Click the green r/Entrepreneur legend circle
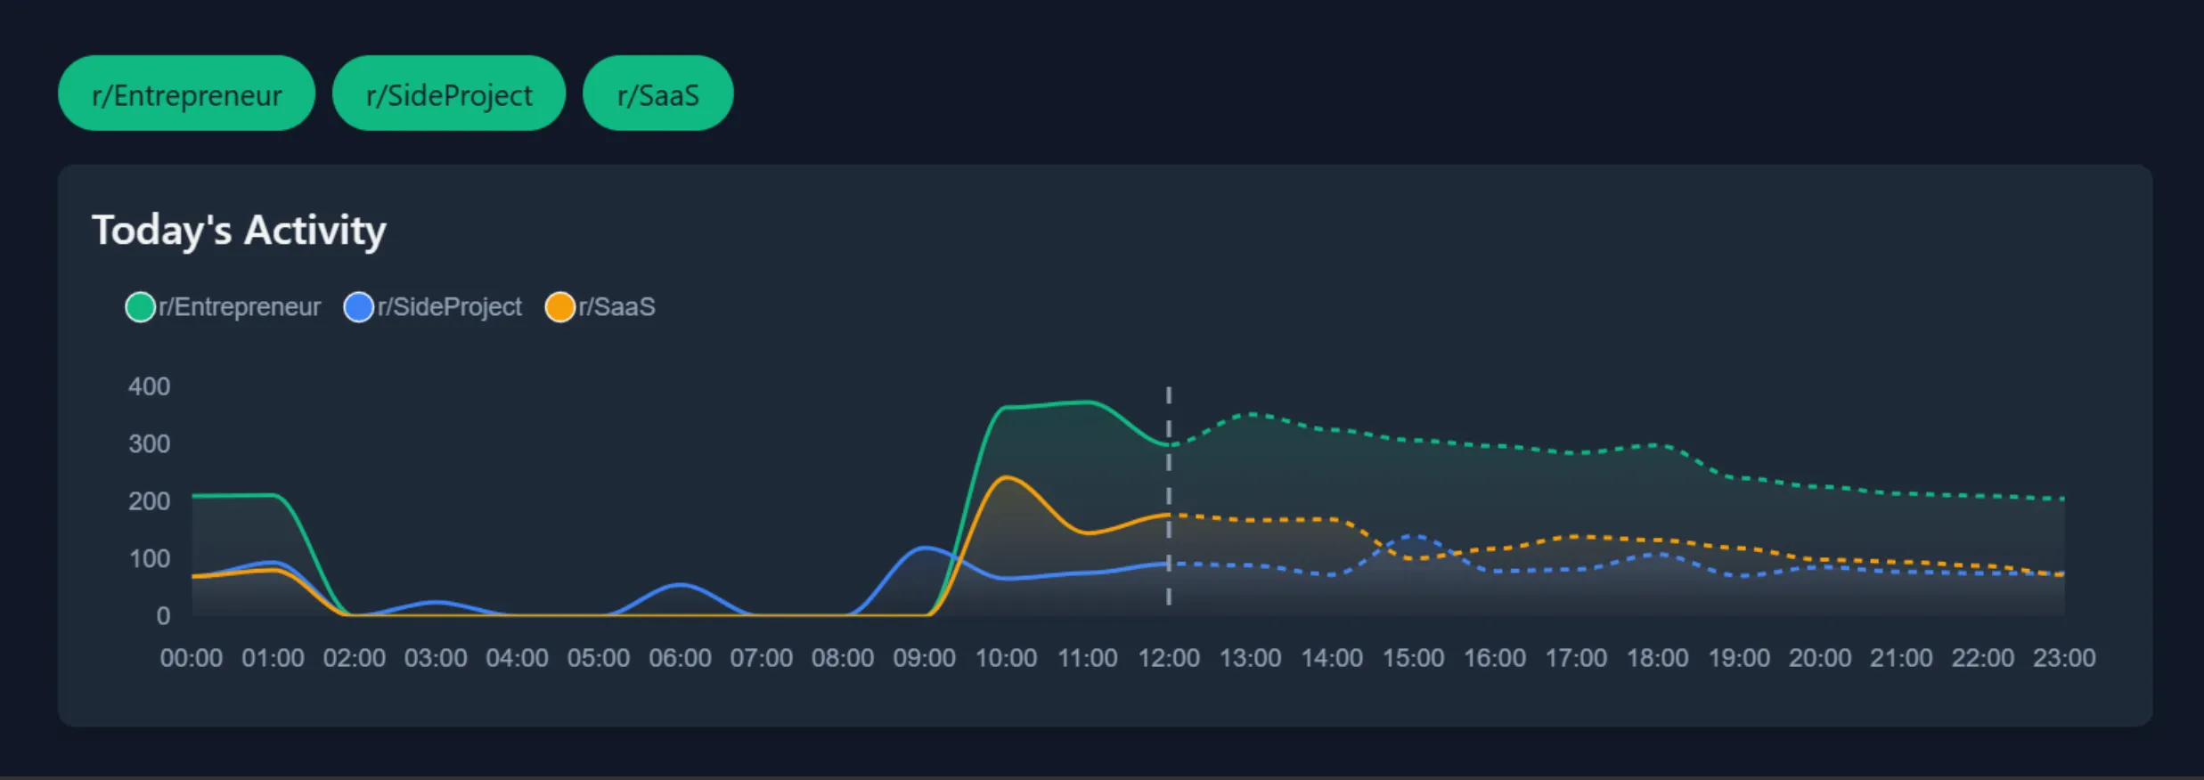This screenshot has height=780, width=2204. [140, 307]
